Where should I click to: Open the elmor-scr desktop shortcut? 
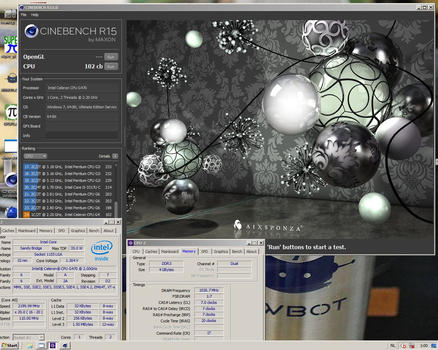coord(10,149)
